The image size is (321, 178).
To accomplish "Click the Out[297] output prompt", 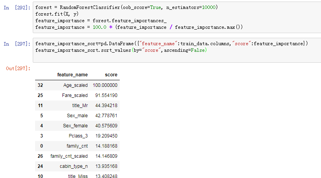I will tap(18, 68).
